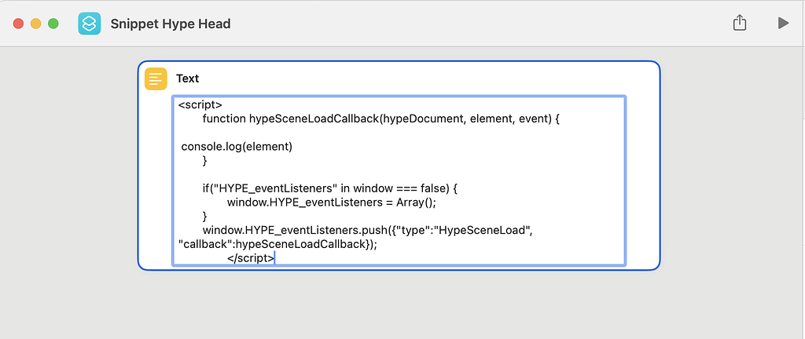Run the shortcut with the play button
Viewport: 805px width, 339px height.
point(782,24)
